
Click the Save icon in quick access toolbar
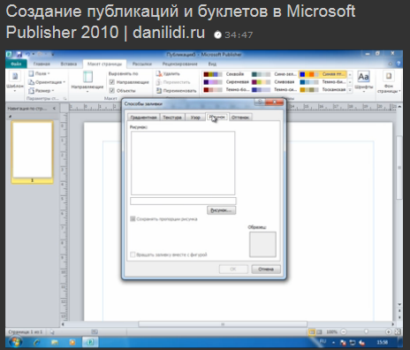pyautogui.click(x=19, y=55)
